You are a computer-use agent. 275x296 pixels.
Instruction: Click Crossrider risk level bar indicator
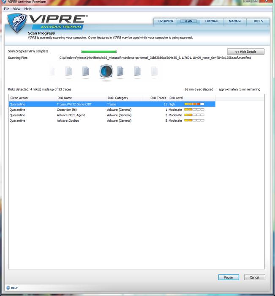coord(194,110)
